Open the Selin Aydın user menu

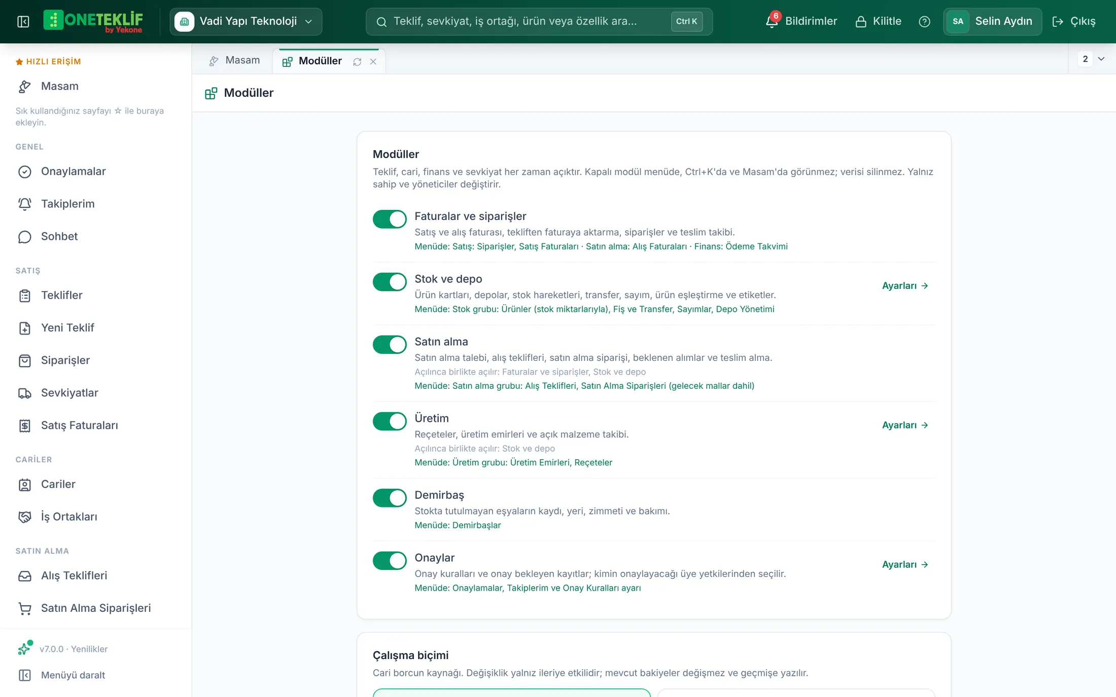pyautogui.click(x=992, y=21)
